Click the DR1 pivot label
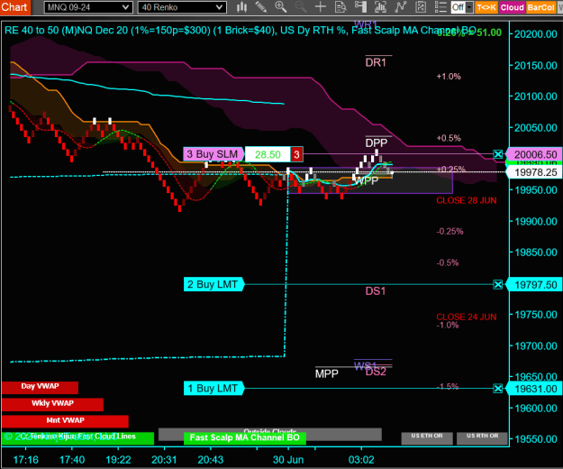The height and width of the screenshot is (469, 563). pyautogui.click(x=376, y=63)
